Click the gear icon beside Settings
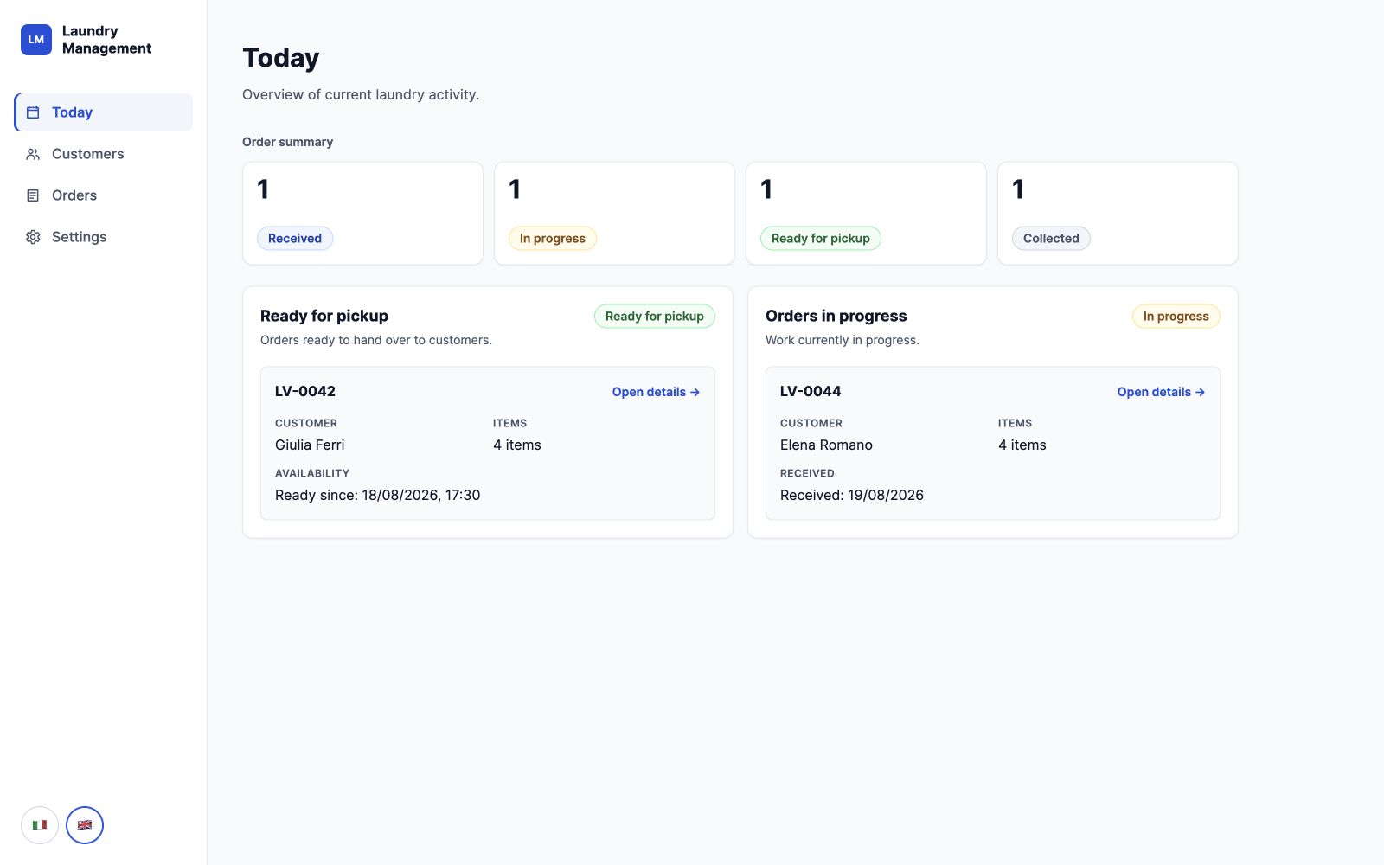Image resolution: width=1384 pixels, height=865 pixels. [33, 237]
